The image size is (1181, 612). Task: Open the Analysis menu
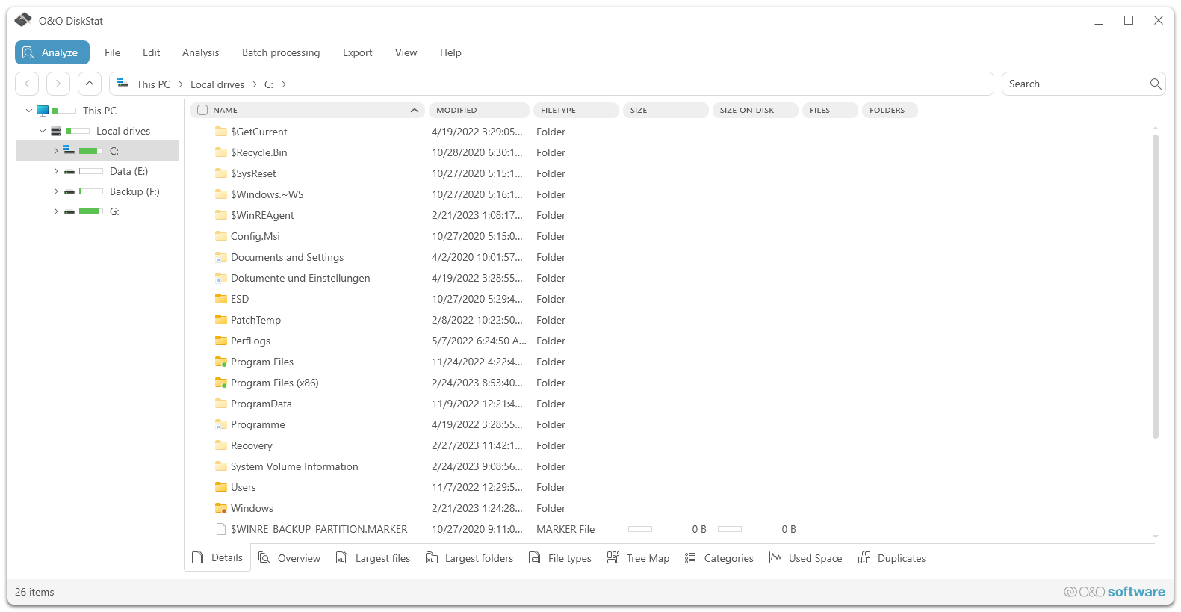(200, 52)
